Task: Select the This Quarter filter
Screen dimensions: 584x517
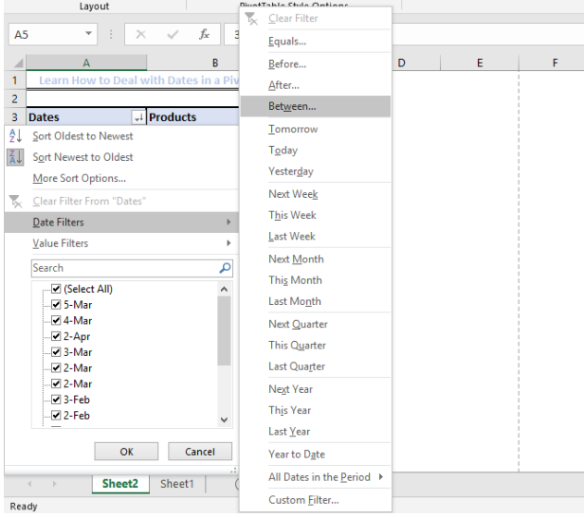Action: [316, 346]
